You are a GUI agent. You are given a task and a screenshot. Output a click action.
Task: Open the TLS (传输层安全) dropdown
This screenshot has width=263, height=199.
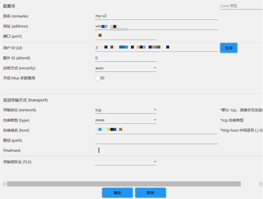click(x=126, y=162)
